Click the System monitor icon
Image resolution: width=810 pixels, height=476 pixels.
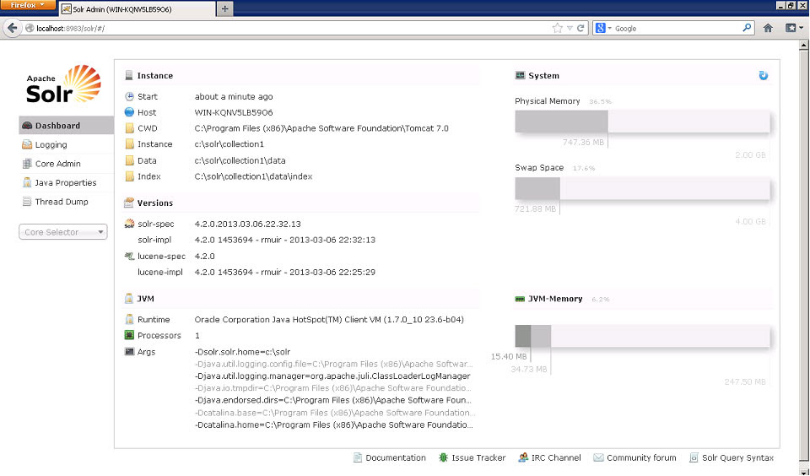coord(520,75)
